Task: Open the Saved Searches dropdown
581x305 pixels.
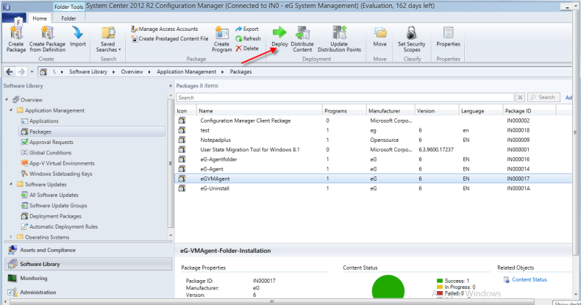Action: 108,39
